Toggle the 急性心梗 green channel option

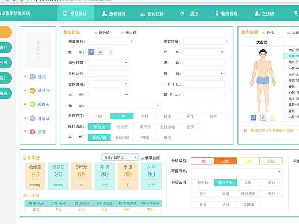[167, 127]
